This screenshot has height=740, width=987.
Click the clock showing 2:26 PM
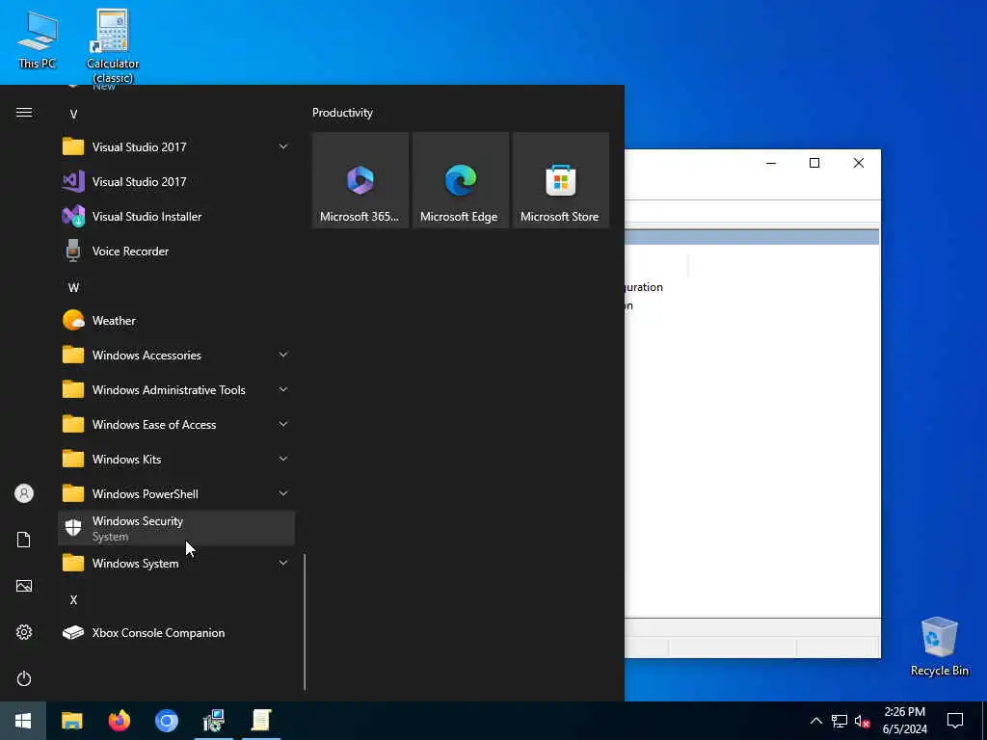904,721
